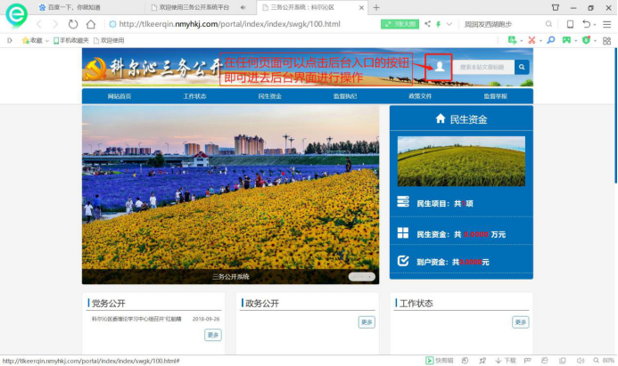The width and height of the screenshot is (618, 366).
Task: Open the 手机收藏夹 bookmark
Action: click(x=71, y=40)
